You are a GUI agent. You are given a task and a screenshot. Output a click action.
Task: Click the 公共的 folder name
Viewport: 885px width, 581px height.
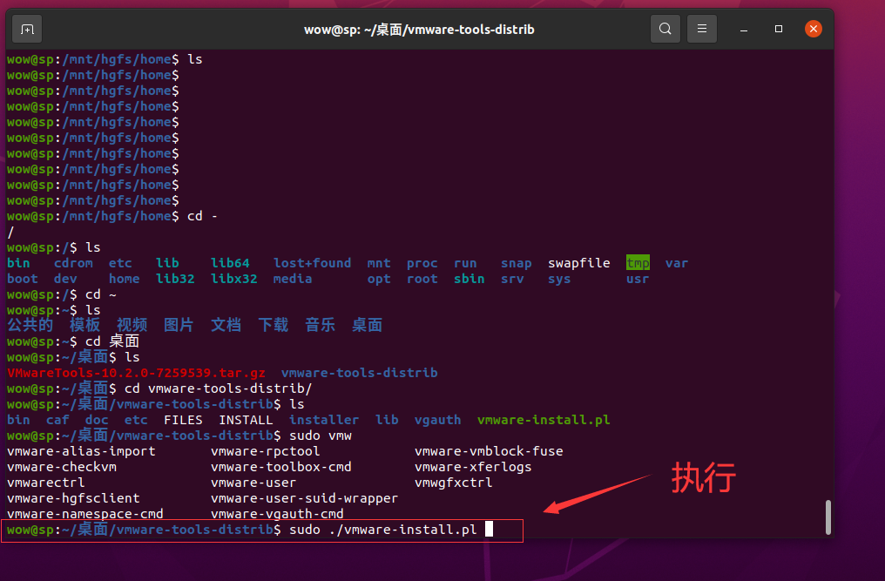tap(30, 325)
